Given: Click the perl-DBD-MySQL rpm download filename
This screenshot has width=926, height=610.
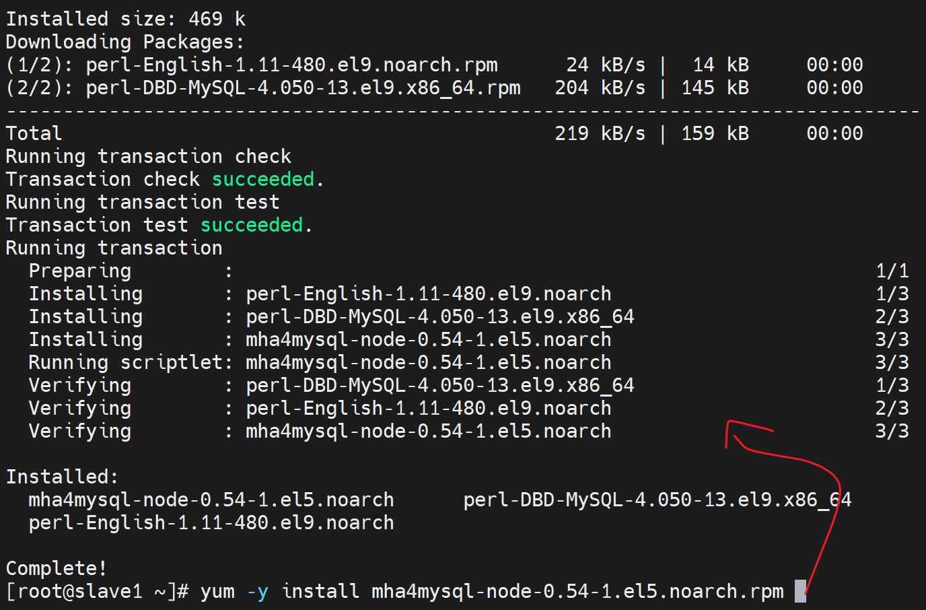Looking at the screenshot, I should [x=304, y=88].
